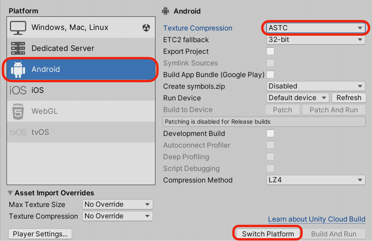Click the iOS logo icon
This screenshot has width=372, height=241.
coord(18,90)
